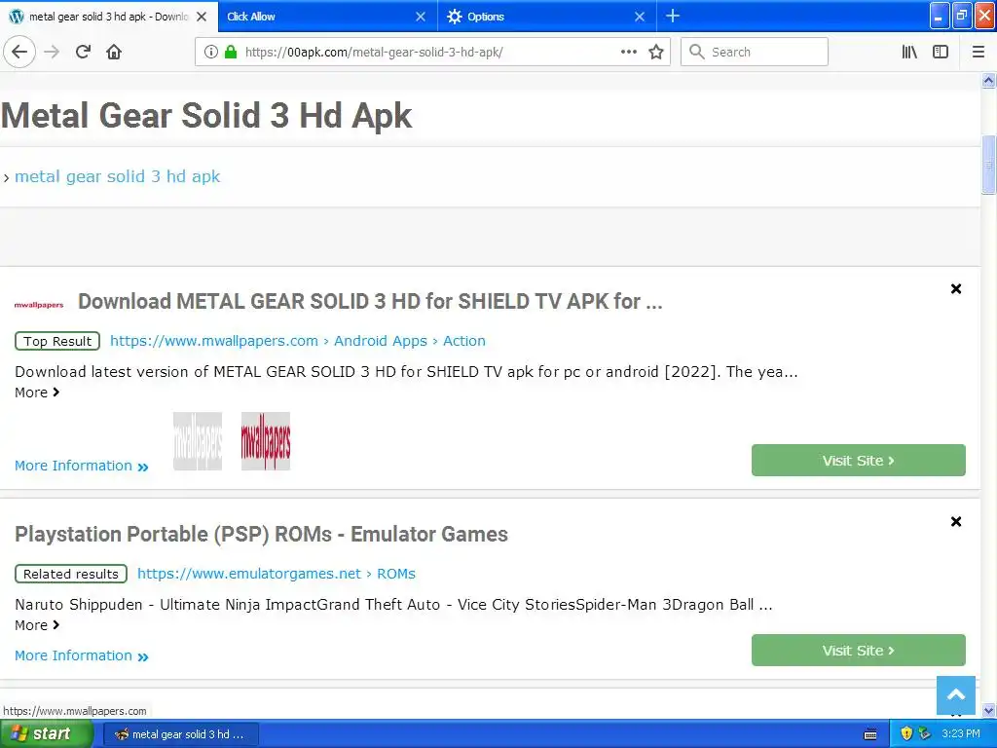Expand More under the METAL GEAR description

coord(37,393)
